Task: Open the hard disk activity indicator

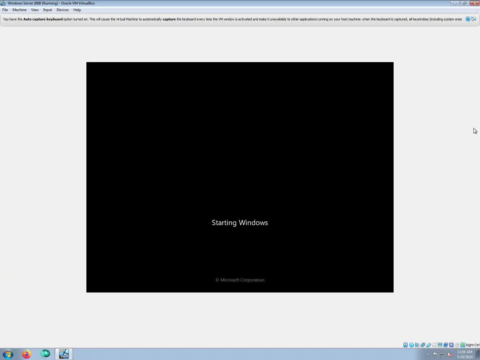Action: point(406,345)
